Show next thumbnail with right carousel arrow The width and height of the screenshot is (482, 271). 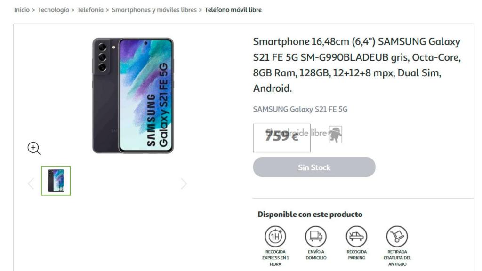coord(184,184)
